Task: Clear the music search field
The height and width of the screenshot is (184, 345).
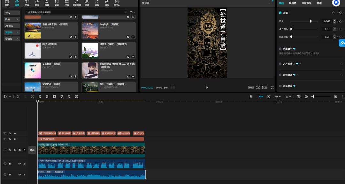Action: pos(126,12)
